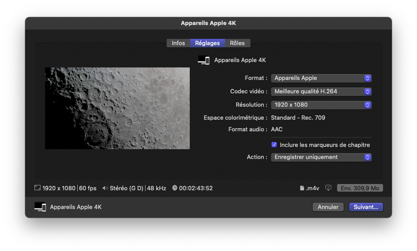Open the Résolution dropdown showing 1920 x 1080
Viewport: 417px width, 251px height.
(321, 105)
